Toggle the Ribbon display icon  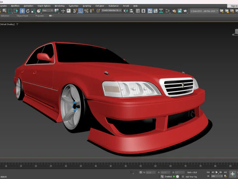[x=150, y=11]
